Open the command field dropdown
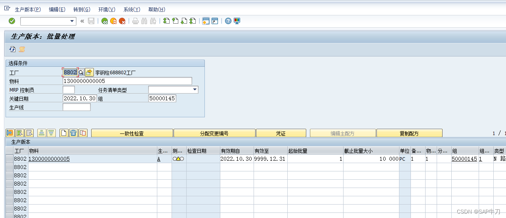 click(72, 21)
